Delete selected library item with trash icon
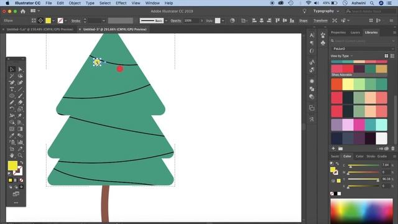 pos(393,149)
